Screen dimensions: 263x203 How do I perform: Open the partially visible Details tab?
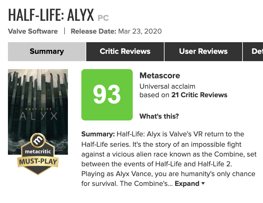(256, 51)
